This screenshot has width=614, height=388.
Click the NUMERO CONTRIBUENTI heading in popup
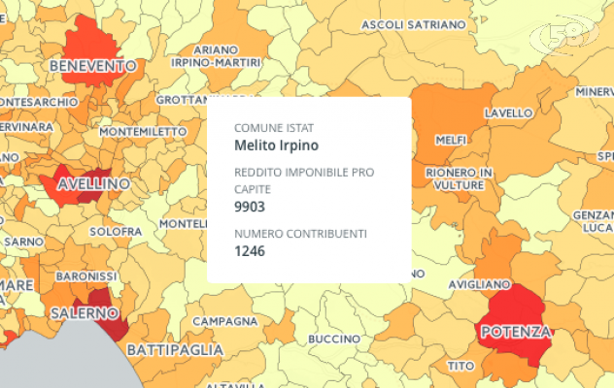[300, 234]
